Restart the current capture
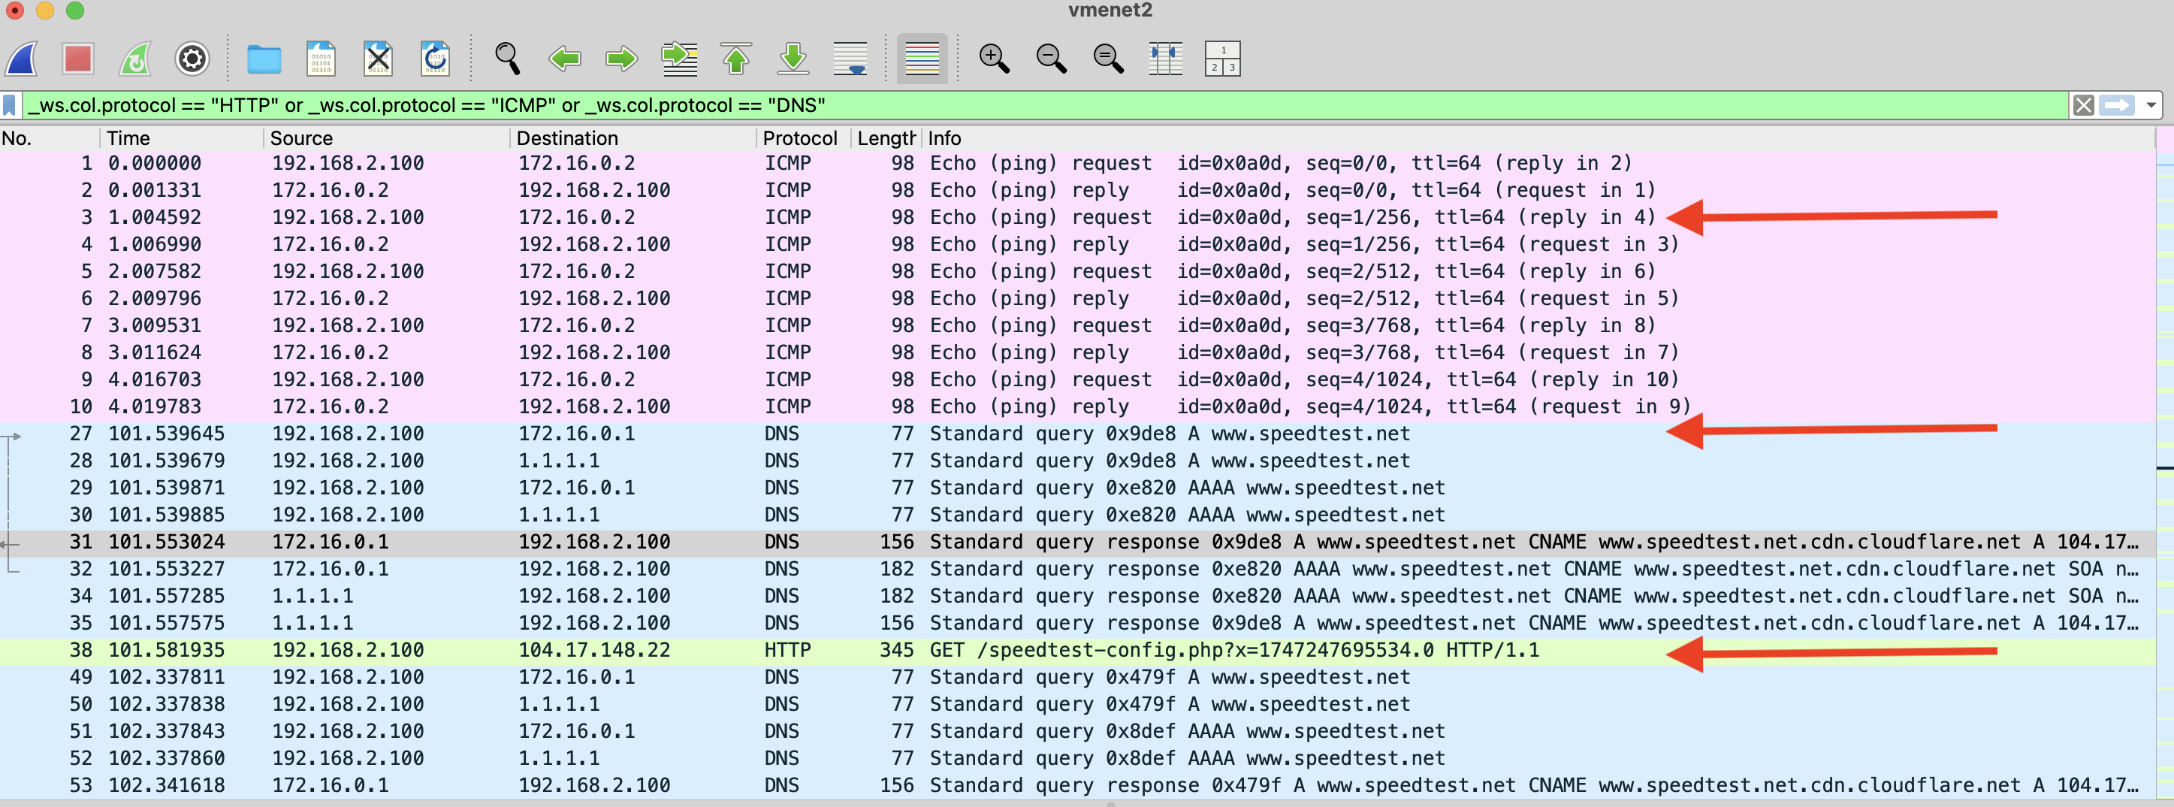Image resolution: width=2174 pixels, height=807 pixels. click(x=135, y=59)
